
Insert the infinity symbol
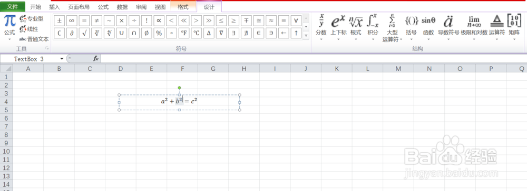72,20
